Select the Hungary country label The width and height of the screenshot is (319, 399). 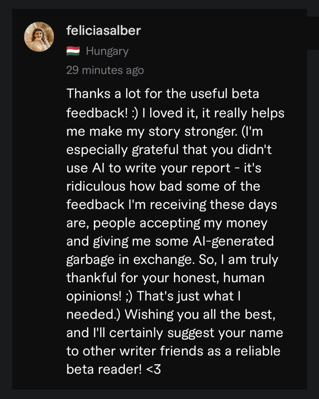107,51
